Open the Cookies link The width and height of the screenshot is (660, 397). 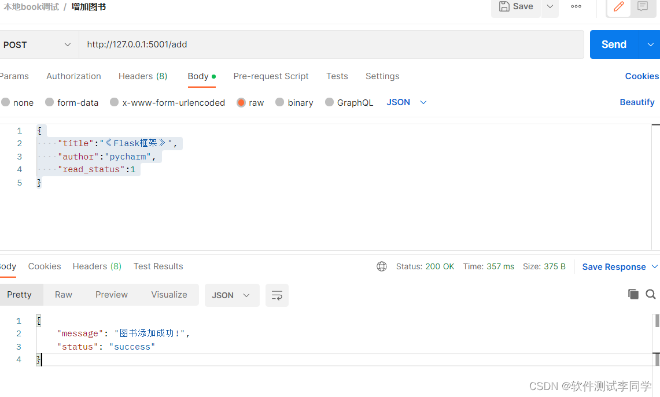642,76
